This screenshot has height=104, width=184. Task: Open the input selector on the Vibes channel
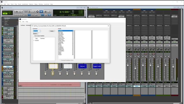coord(137,37)
